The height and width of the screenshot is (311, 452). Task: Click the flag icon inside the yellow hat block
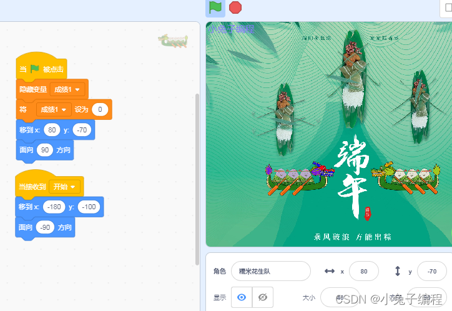coord(35,69)
